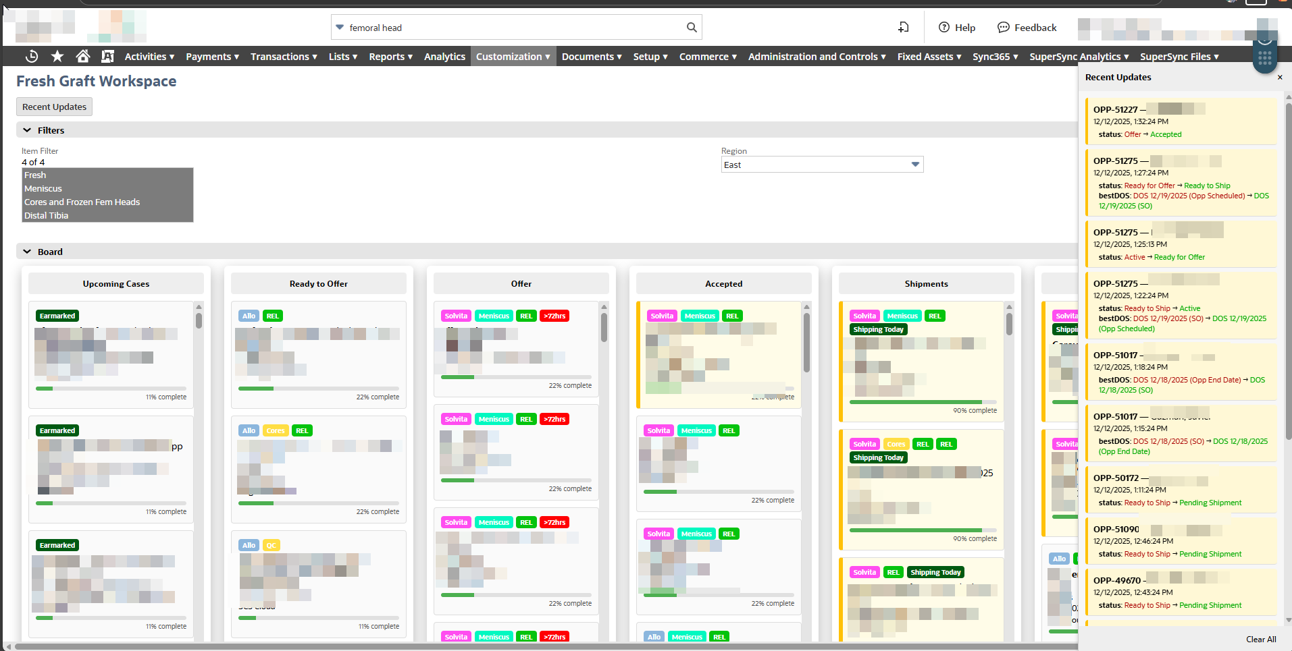Click the Upcoming Cases column scrollbar
The width and height of the screenshot is (1292, 651).
tap(199, 320)
